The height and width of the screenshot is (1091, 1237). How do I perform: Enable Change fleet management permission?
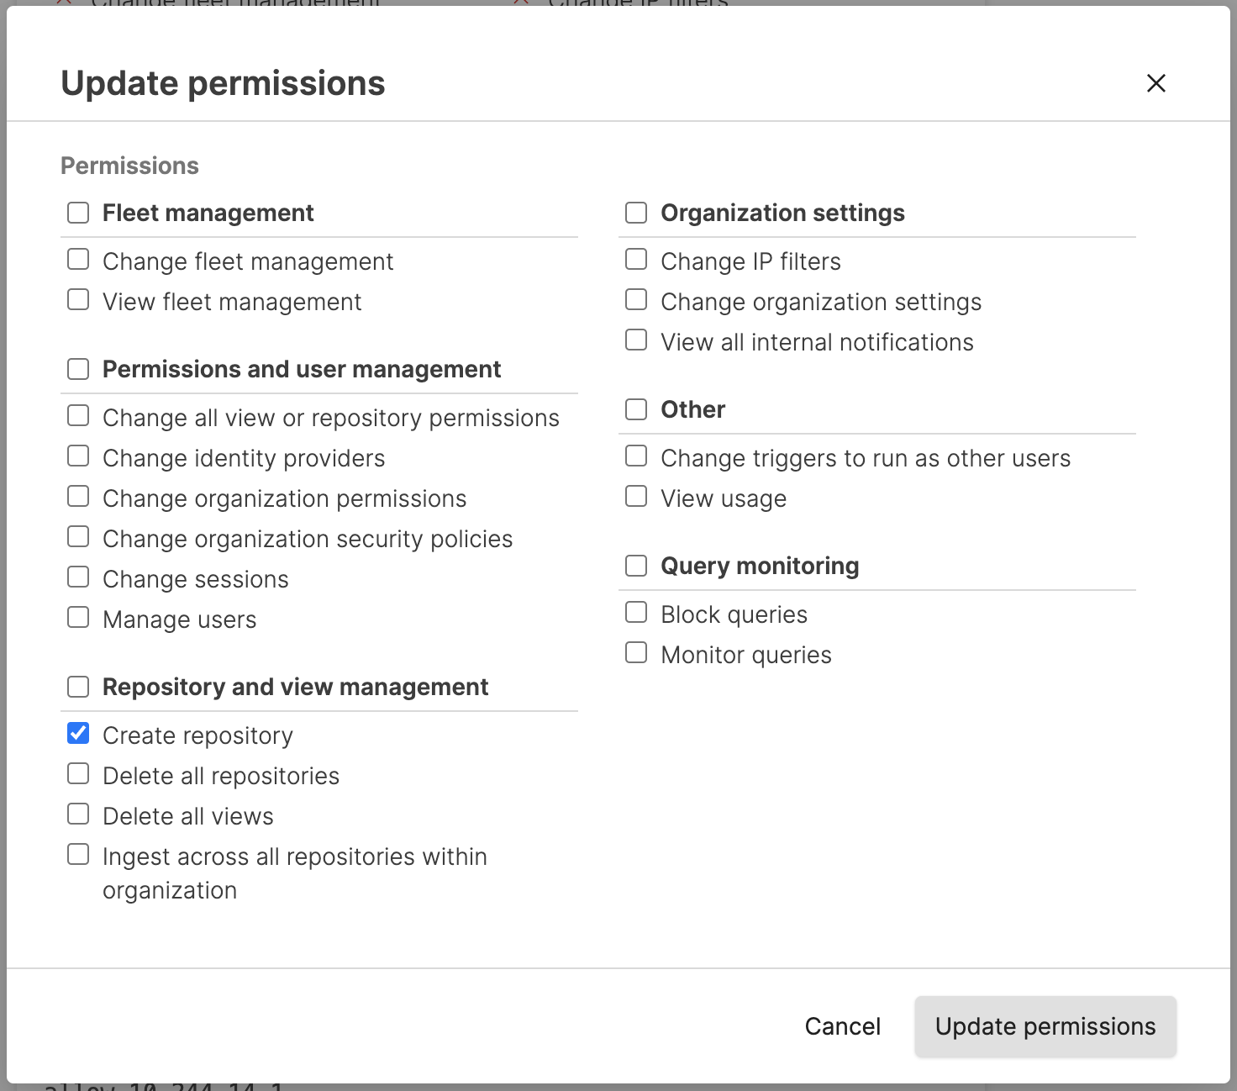point(78,260)
